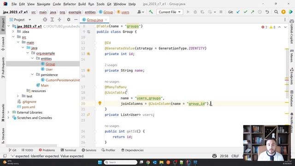Viewport: 295px width, 166px height.
Task: Click the Debug bug icon
Action: [x=195, y=12]
